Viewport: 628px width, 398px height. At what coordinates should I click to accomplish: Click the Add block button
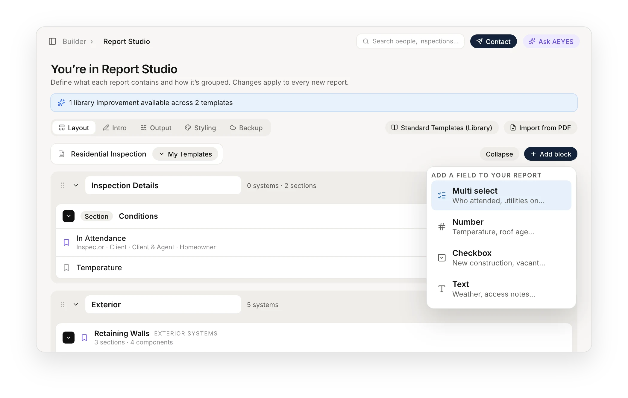pyautogui.click(x=551, y=154)
